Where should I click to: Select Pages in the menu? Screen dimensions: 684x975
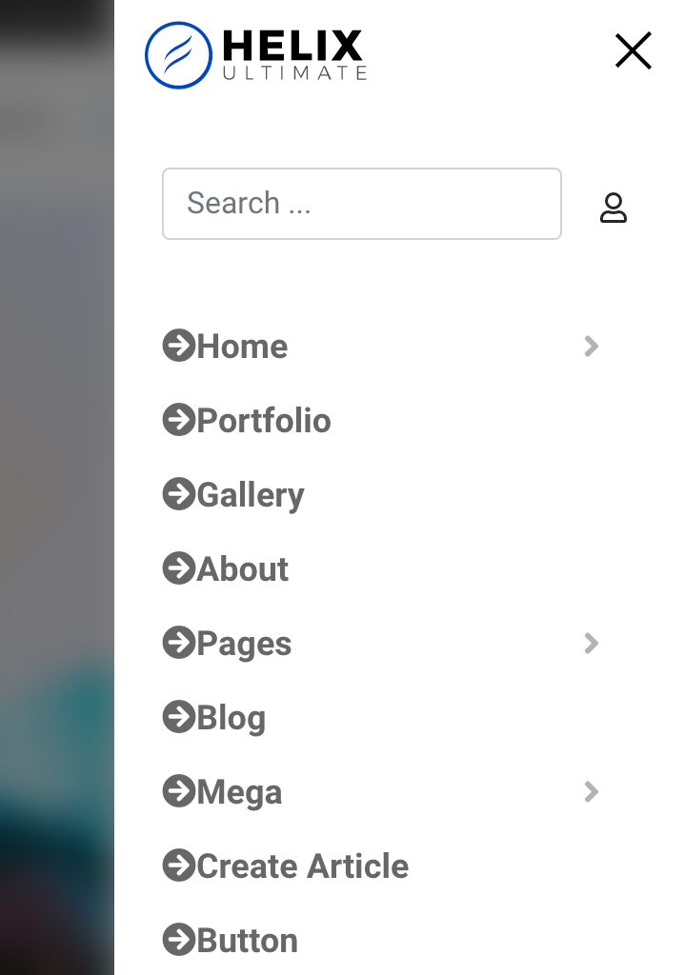244,644
